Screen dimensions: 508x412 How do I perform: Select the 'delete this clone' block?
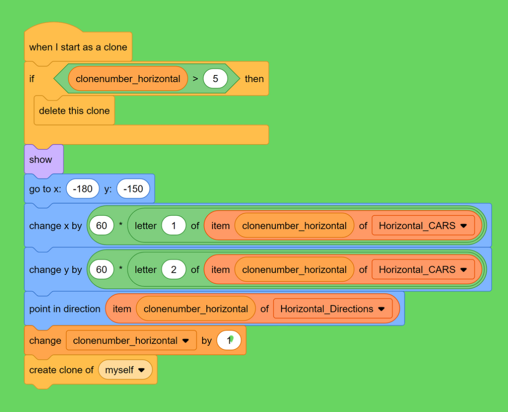[74, 111]
